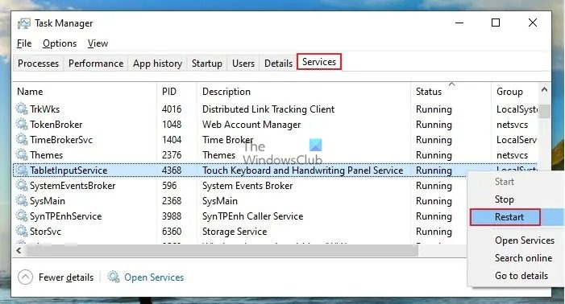Choose Search online in the context menu

(x=523, y=257)
